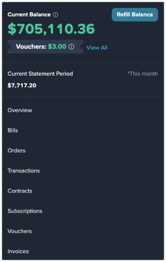Open Vouchers from the navigation list
The image size is (166, 262).
[x=20, y=231]
